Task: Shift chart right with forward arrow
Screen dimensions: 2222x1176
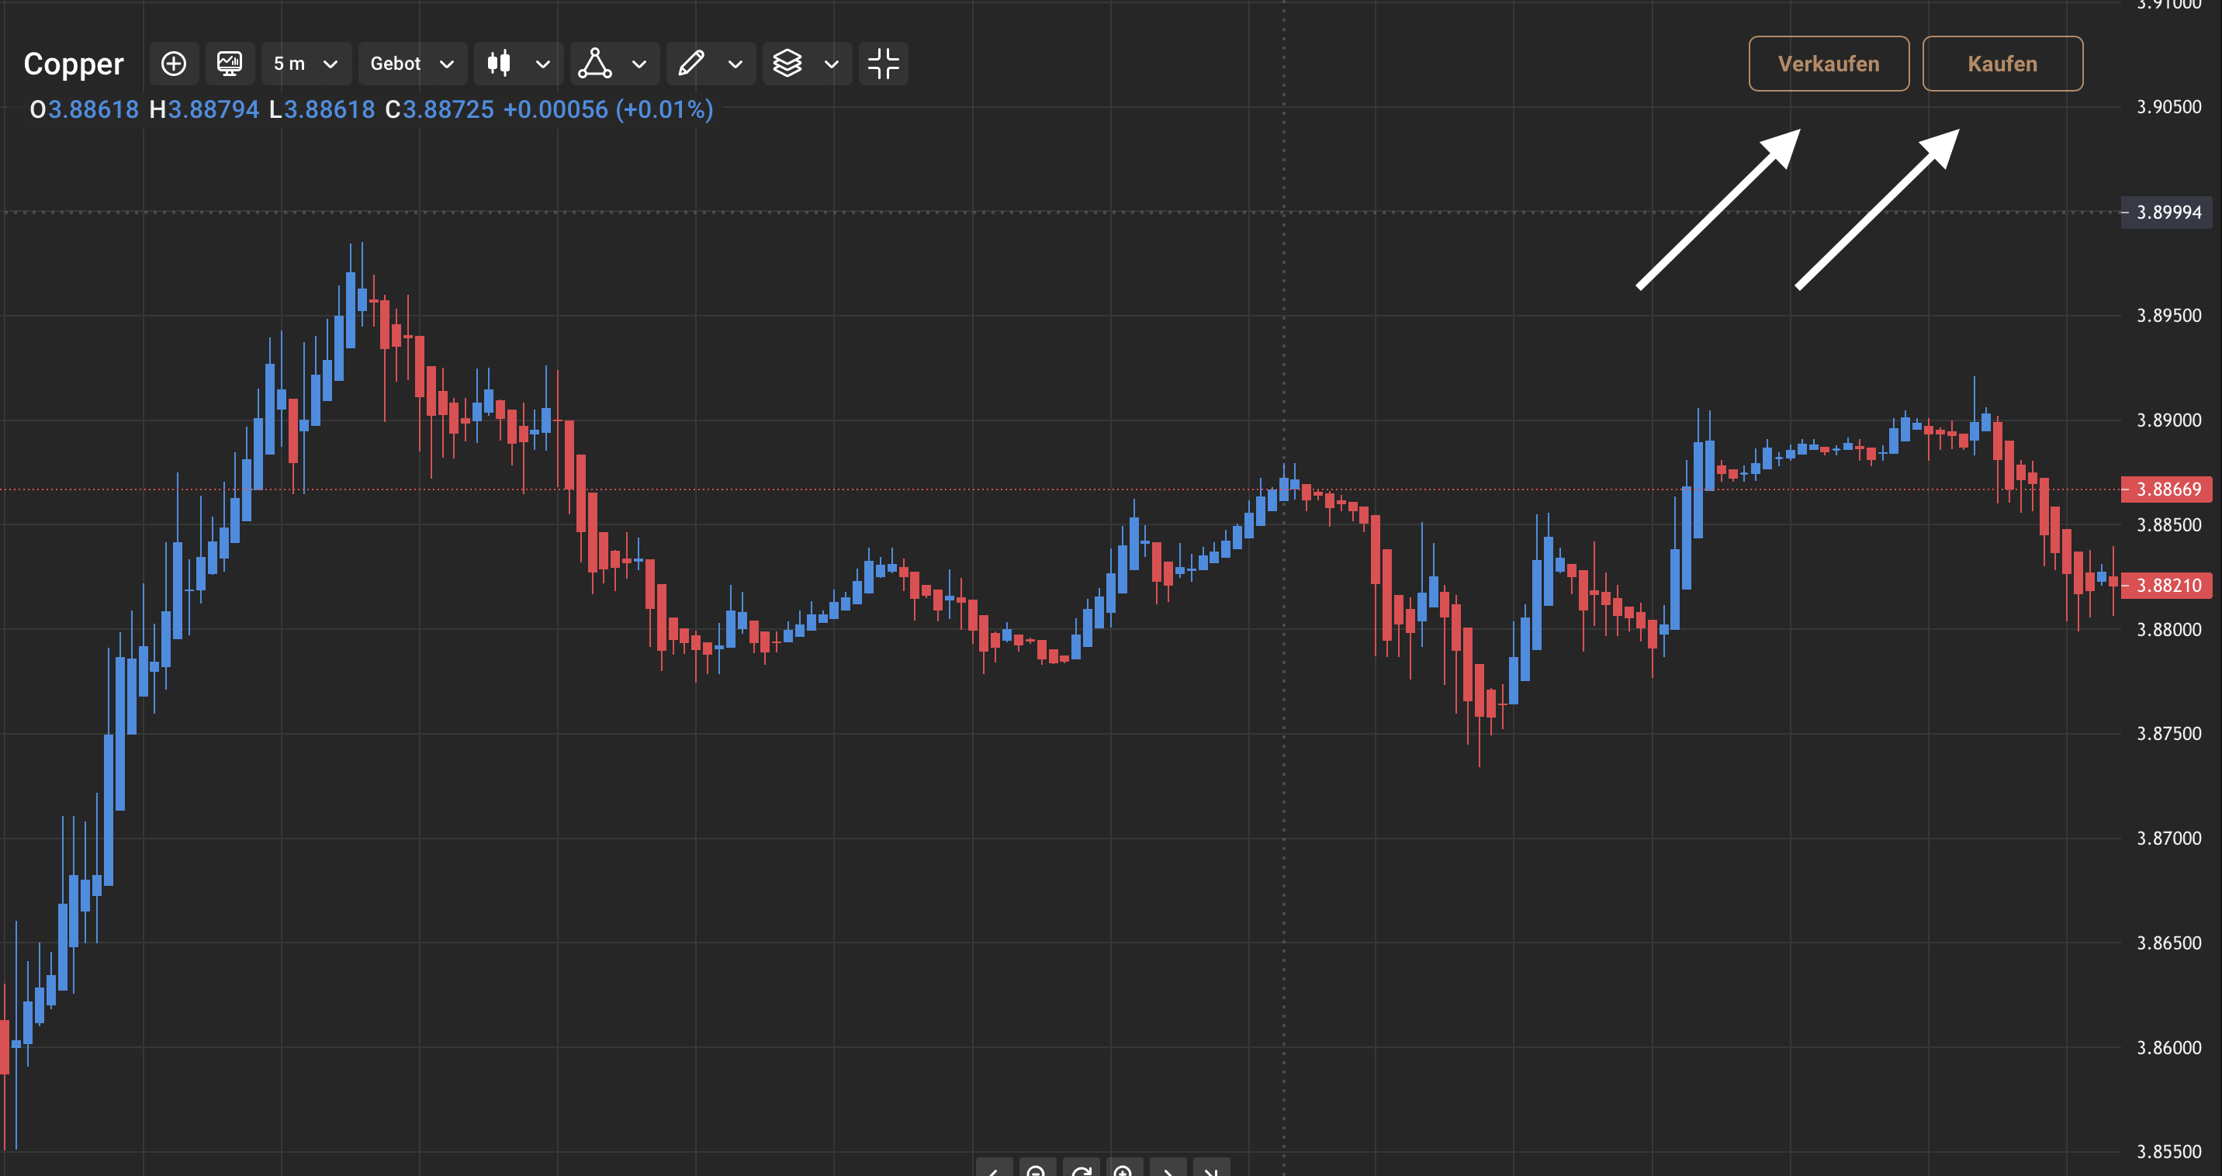Action: click(x=1167, y=1169)
